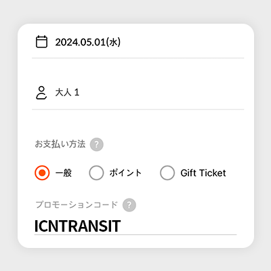Click the empty space after the ICNTRANSIT text

coord(178,226)
